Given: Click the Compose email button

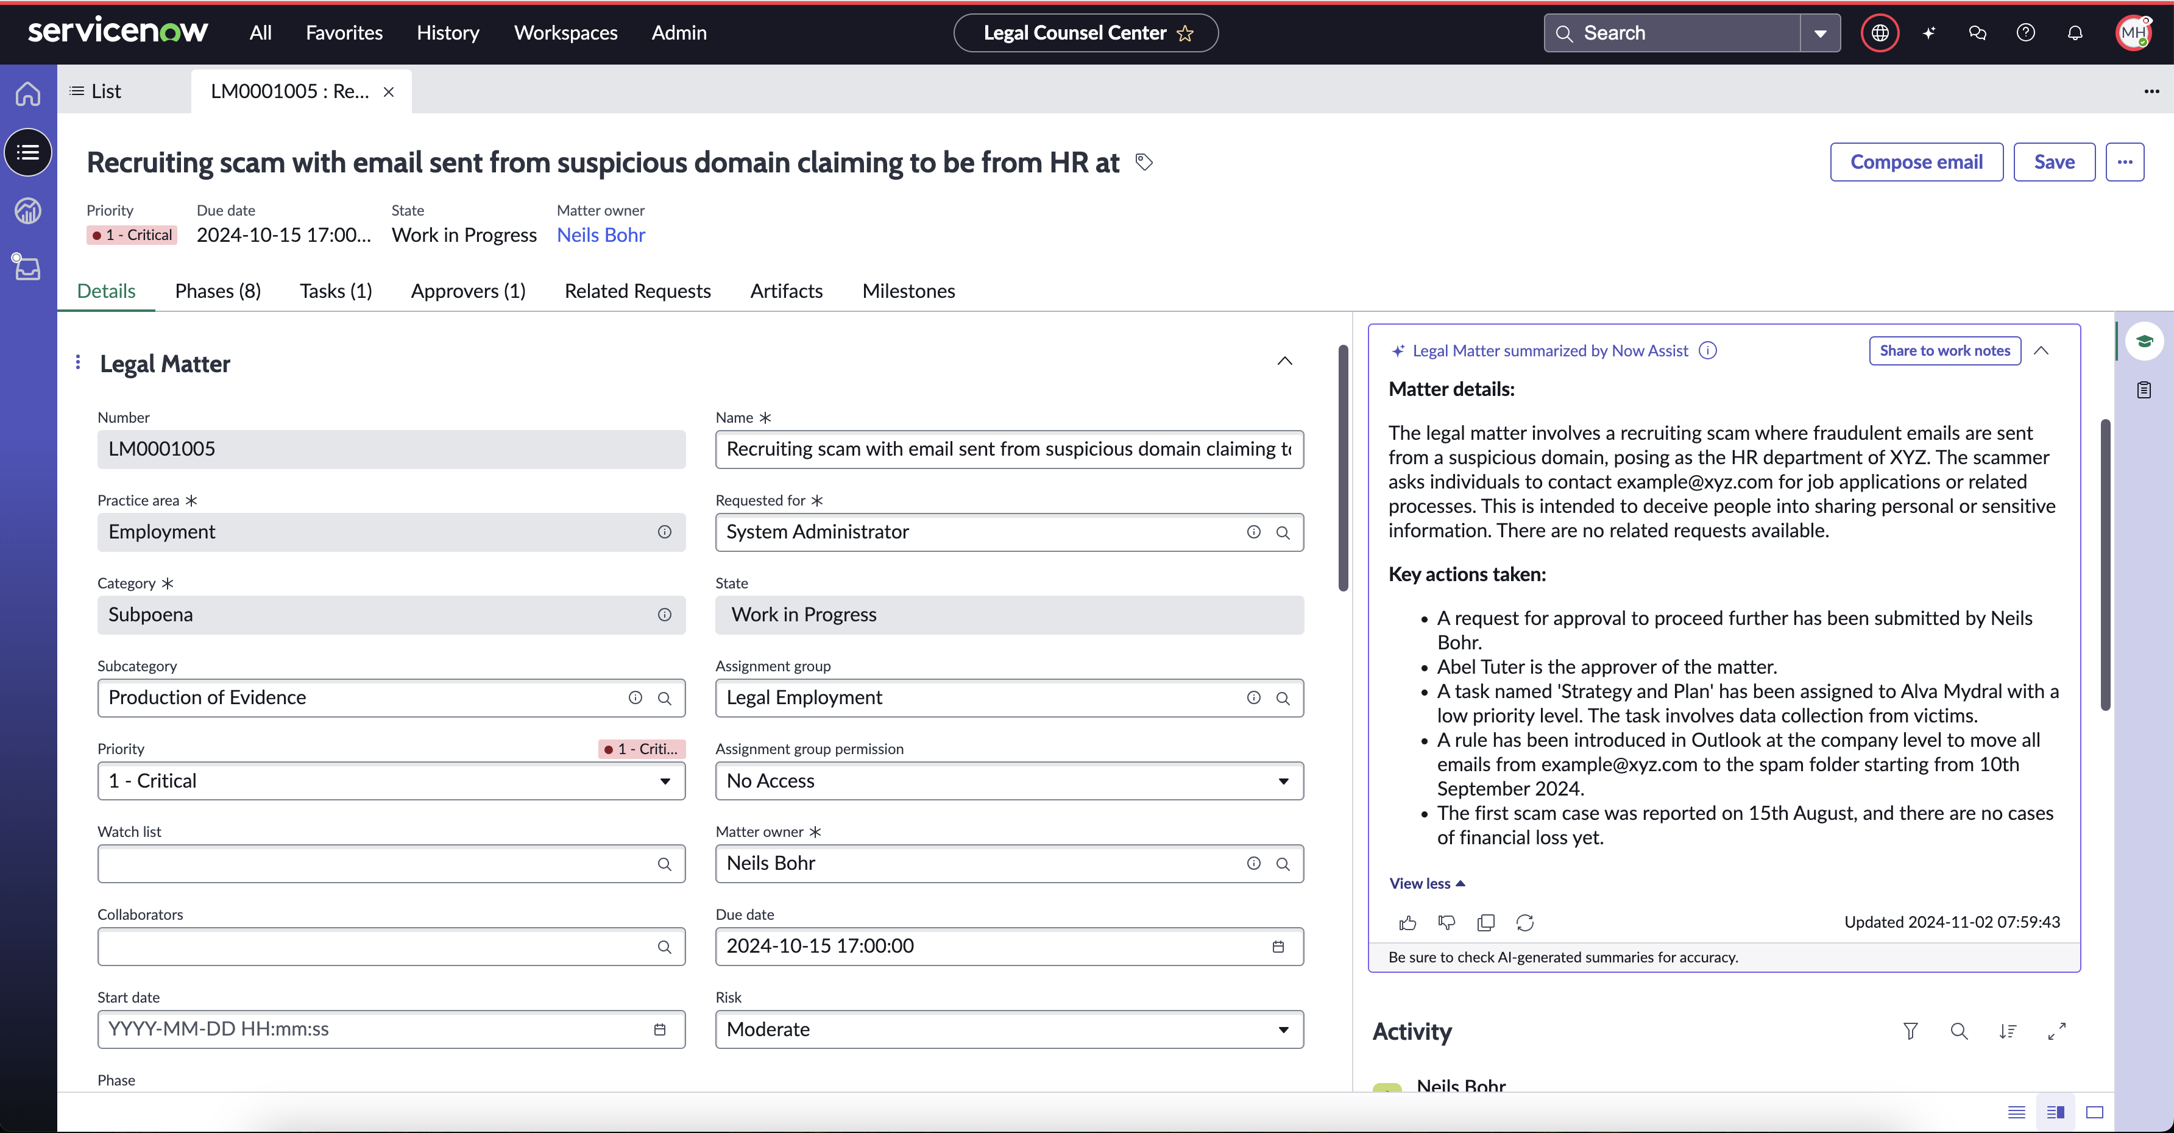Looking at the screenshot, I should point(1917,162).
